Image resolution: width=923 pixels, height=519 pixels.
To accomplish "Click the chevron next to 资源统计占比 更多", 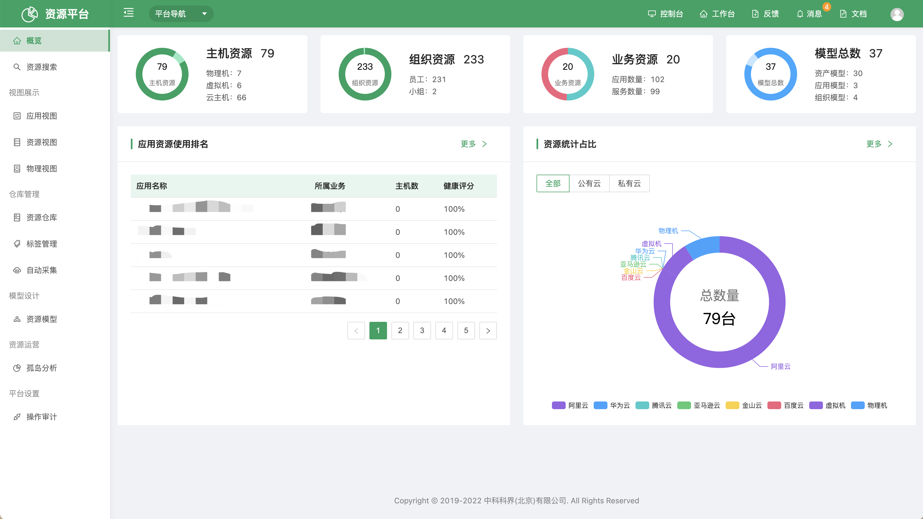I will click(890, 144).
